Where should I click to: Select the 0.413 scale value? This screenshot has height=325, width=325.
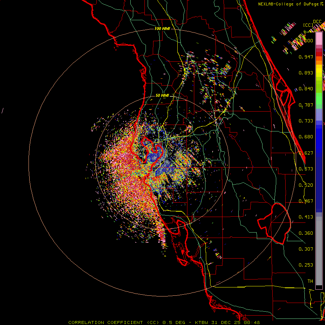306,217
